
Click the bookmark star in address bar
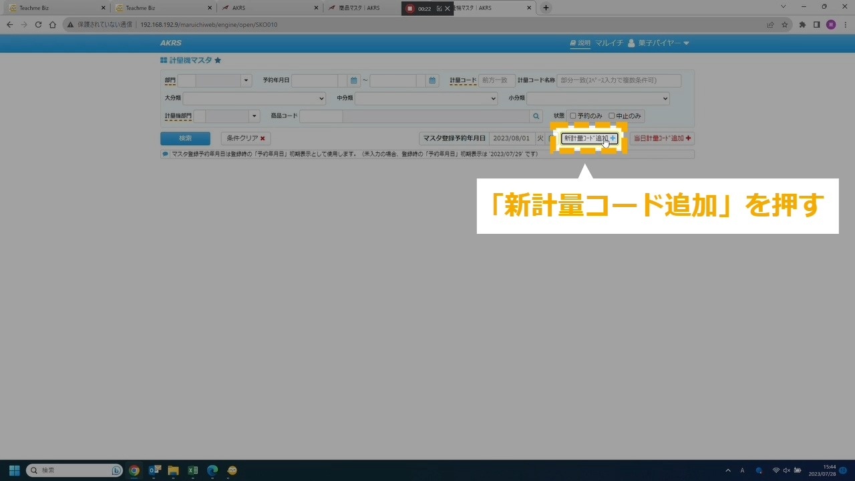(x=785, y=25)
